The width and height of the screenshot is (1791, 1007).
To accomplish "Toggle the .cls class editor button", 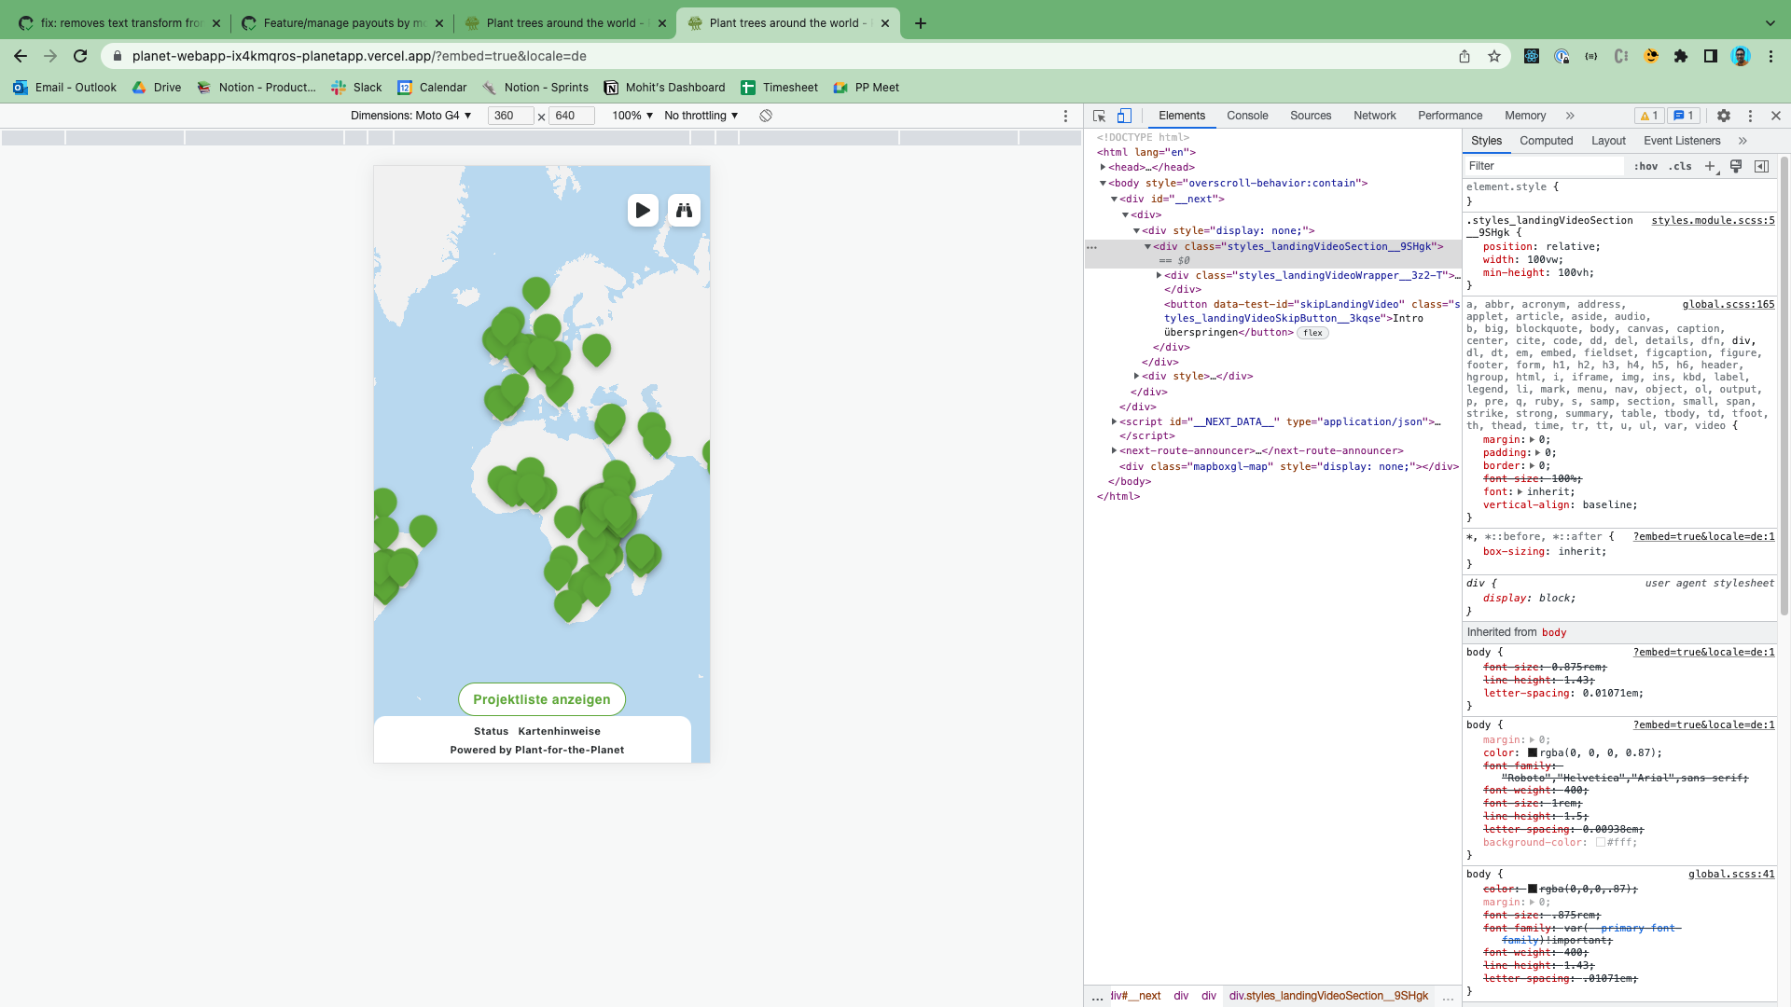I will pos(1680,166).
